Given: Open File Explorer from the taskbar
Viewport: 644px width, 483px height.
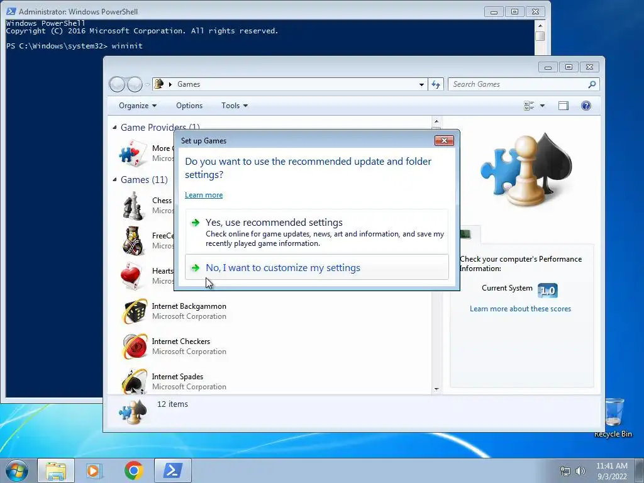Looking at the screenshot, I should [56, 470].
